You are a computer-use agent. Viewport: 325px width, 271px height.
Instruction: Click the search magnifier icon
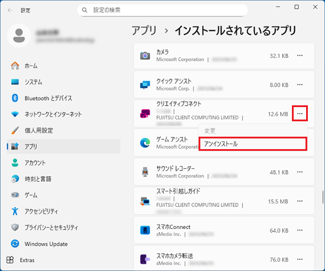click(84, 10)
